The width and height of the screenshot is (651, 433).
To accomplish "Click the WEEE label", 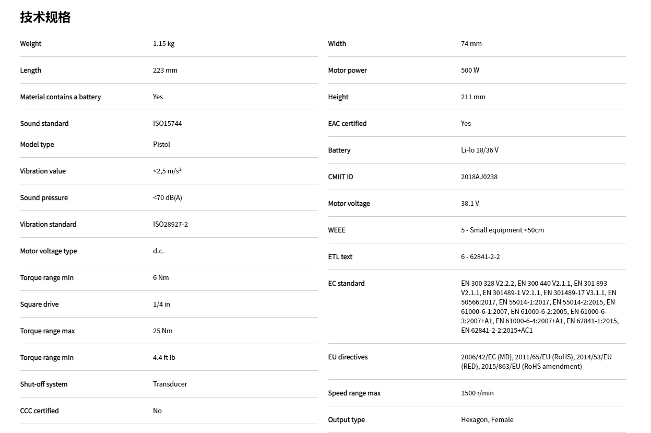I will click(337, 230).
